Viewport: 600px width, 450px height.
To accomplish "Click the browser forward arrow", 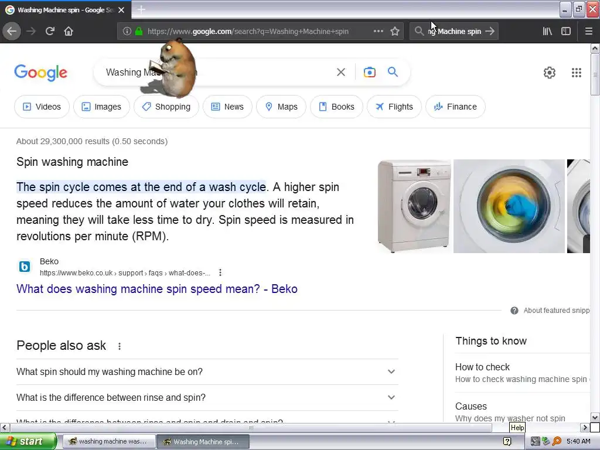I will 31,31.
